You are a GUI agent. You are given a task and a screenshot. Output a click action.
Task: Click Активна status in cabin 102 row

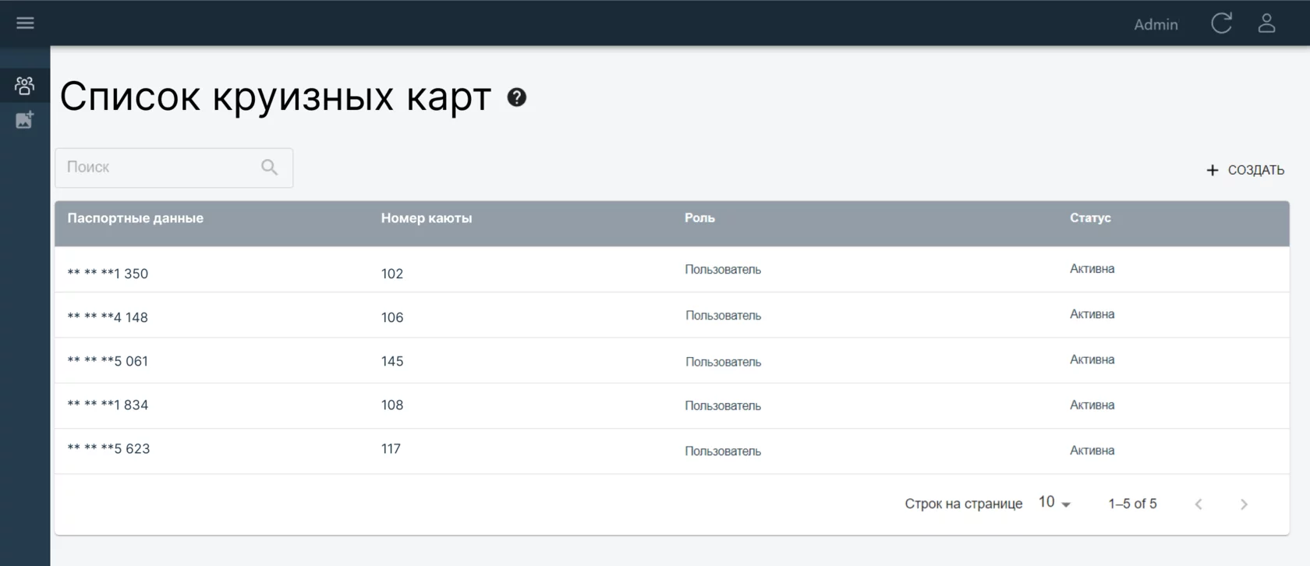pos(1092,269)
